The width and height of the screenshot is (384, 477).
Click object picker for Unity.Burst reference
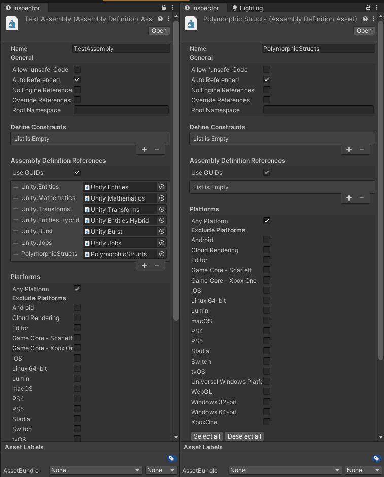coord(162,231)
